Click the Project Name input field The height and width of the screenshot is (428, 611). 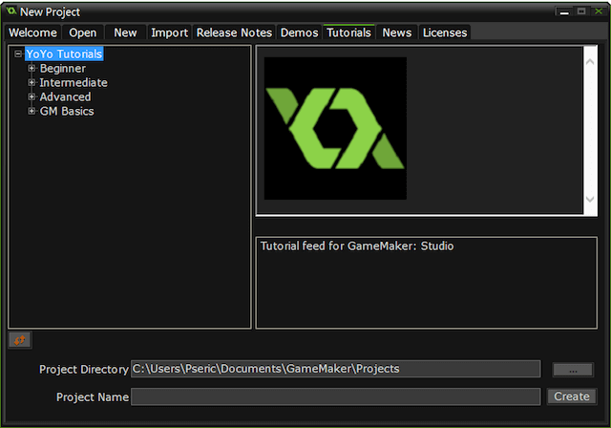[336, 396]
